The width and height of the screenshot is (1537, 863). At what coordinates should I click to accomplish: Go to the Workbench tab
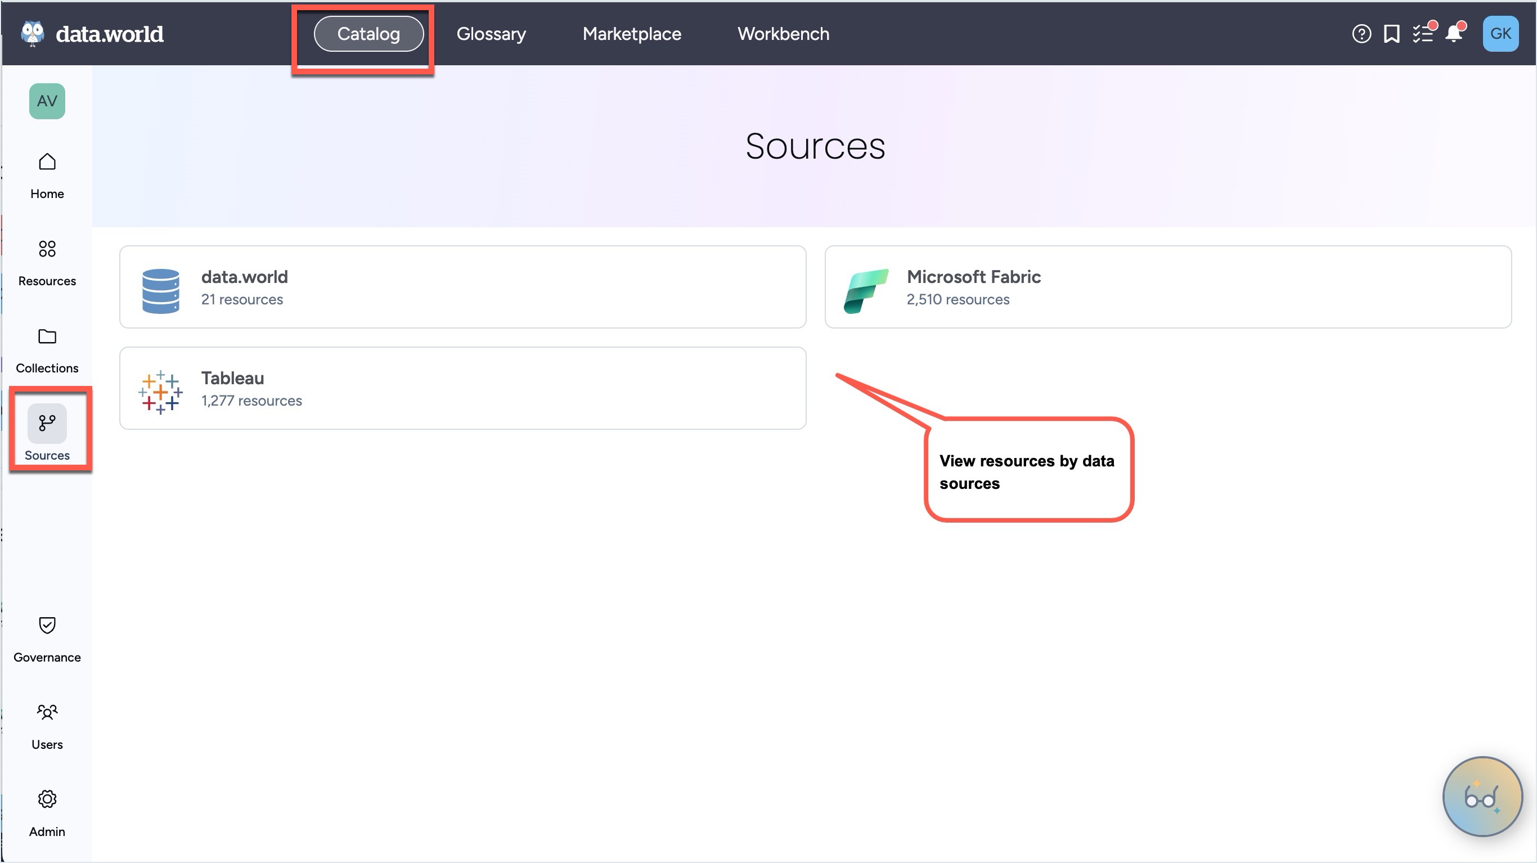(x=783, y=34)
